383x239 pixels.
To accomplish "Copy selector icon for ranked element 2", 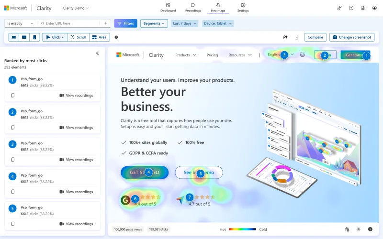I will [13, 127].
